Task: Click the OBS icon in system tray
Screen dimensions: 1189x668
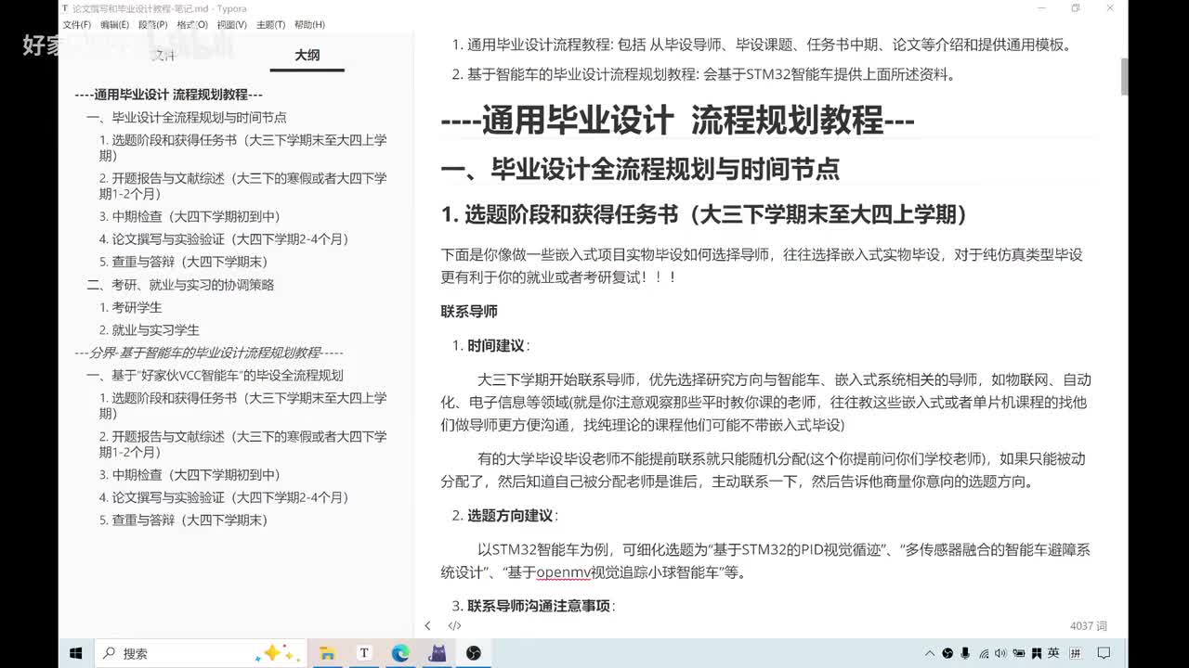Action: click(948, 653)
